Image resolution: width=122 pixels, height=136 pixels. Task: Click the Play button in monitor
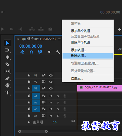pyautogui.click(x=2, y=29)
